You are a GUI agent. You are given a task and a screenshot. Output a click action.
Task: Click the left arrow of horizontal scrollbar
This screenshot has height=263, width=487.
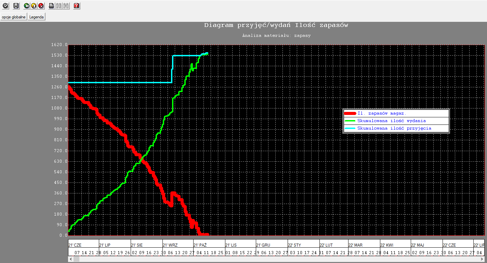coord(71,259)
